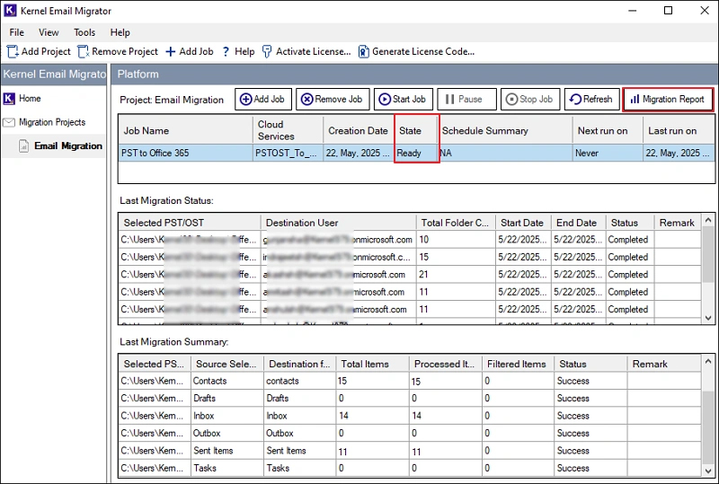
Task: Open the Tools menu
Action: (84, 32)
